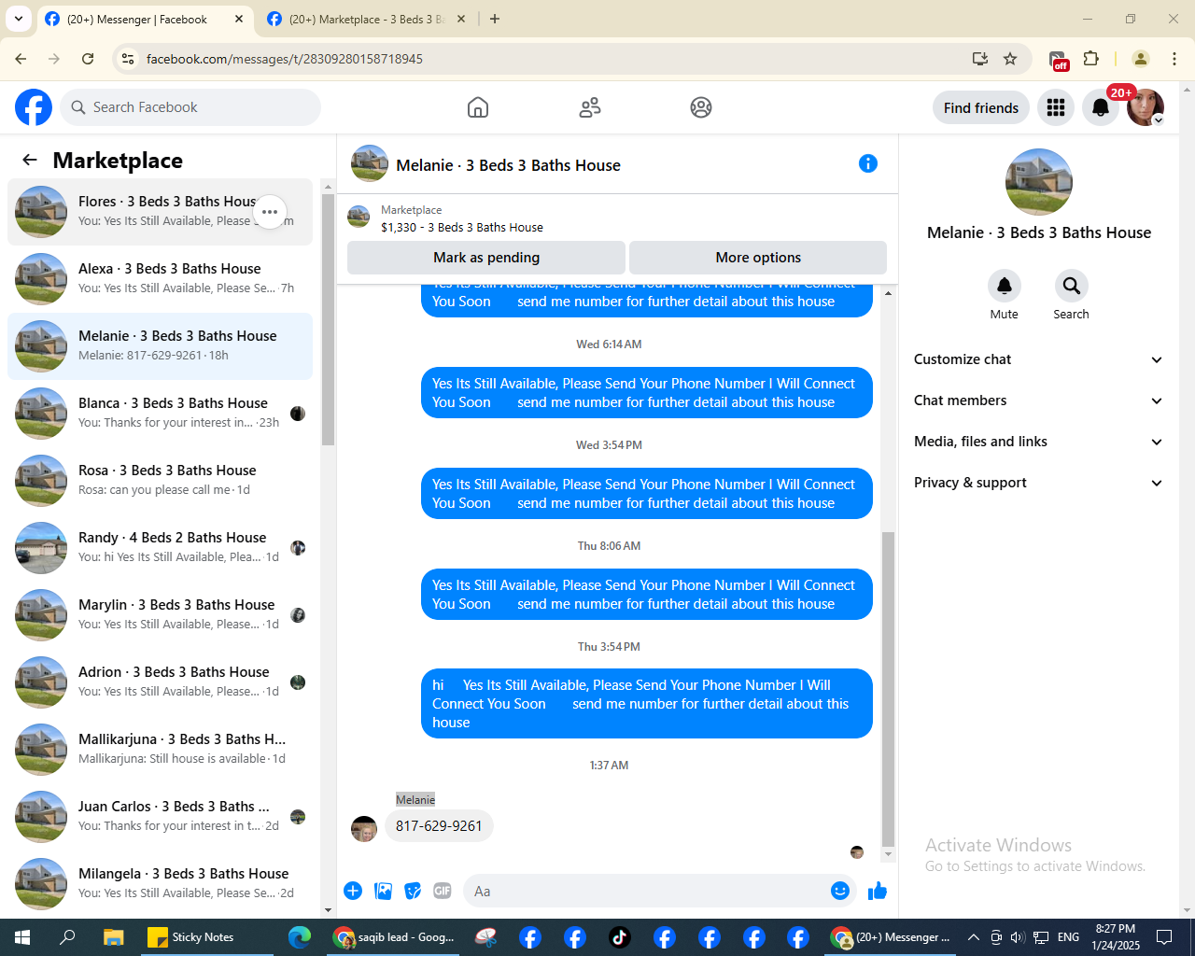Show hidden system tray icons
This screenshot has height=956, width=1195.
973,936
